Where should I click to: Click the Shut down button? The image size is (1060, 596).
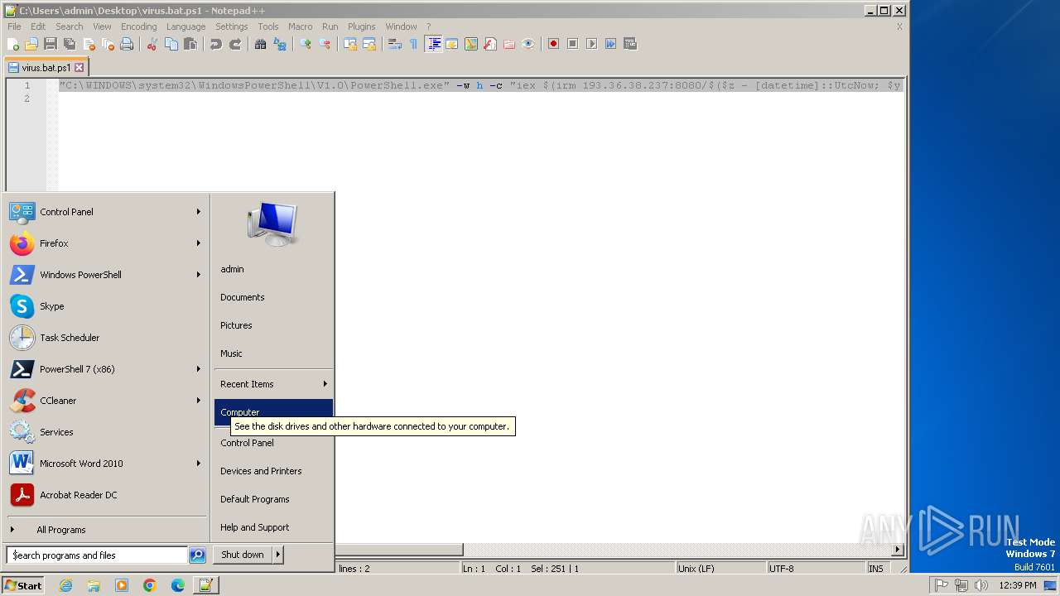[243, 555]
